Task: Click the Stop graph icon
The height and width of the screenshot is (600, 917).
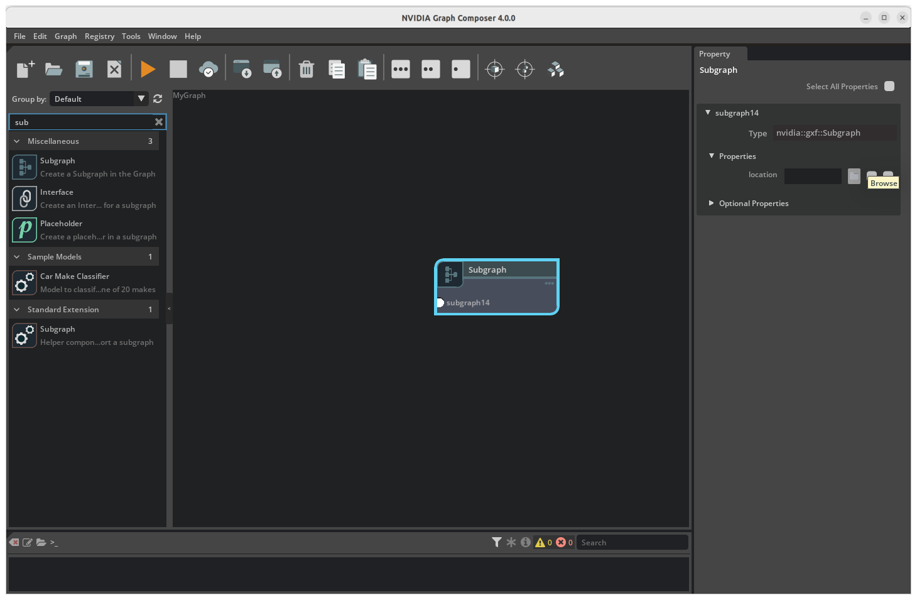Action: tap(178, 69)
